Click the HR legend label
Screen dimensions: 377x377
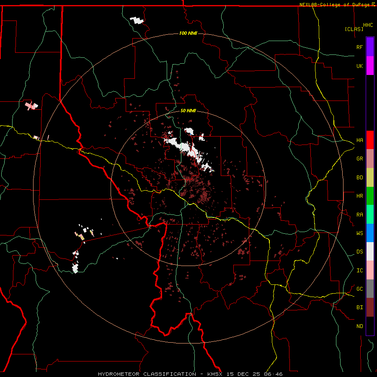point(359,196)
